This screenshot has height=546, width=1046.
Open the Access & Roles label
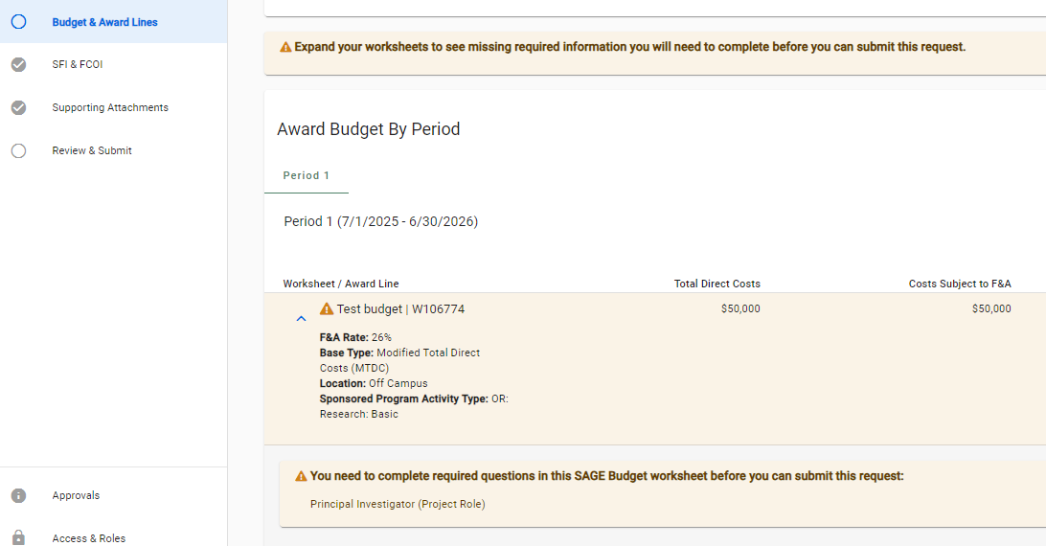coord(88,538)
